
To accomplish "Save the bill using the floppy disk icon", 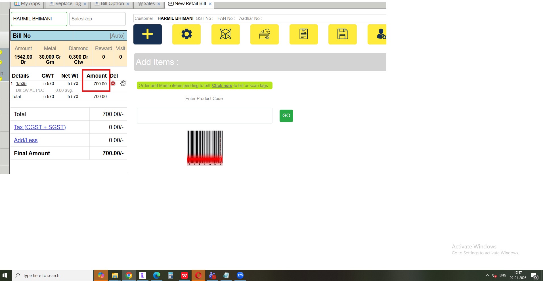I will click(x=342, y=34).
